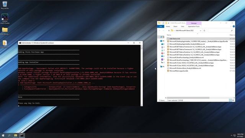This screenshot has height=138, width=245.
Task: Show hidden system tray icons
Action: point(231,135)
